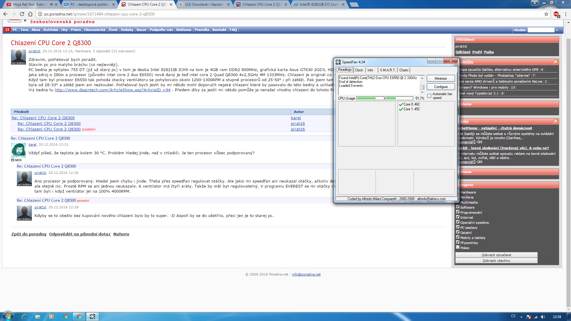571x321 pixels.
Task: Click the browser reload page icon
Action: (x=22, y=14)
